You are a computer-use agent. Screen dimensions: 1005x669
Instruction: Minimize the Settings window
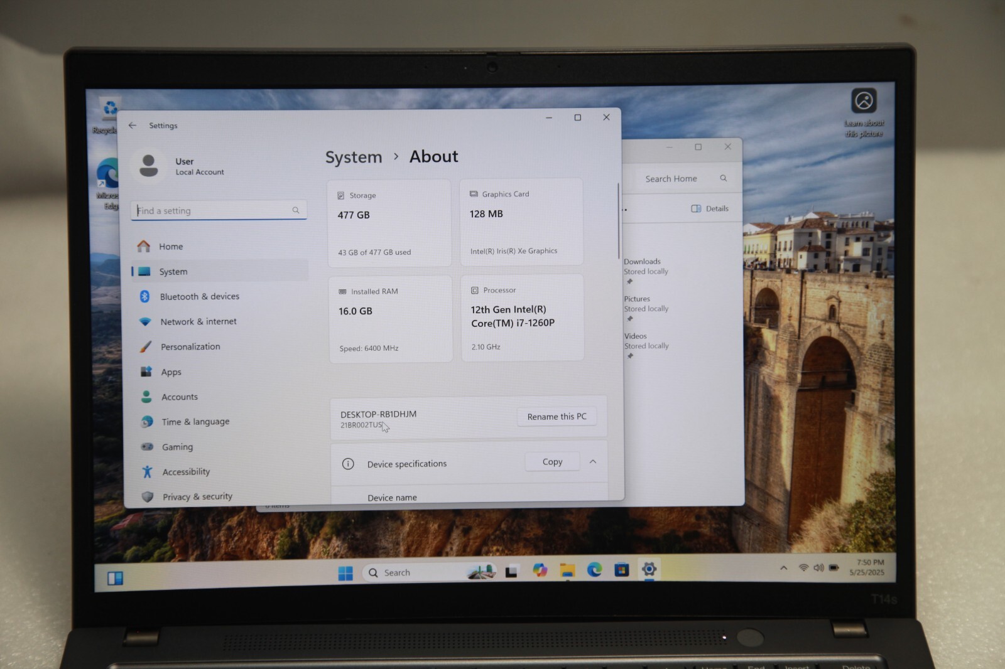(549, 118)
